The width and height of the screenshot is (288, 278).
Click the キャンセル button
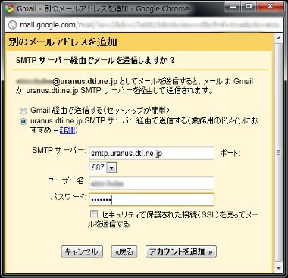[x=82, y=251]
